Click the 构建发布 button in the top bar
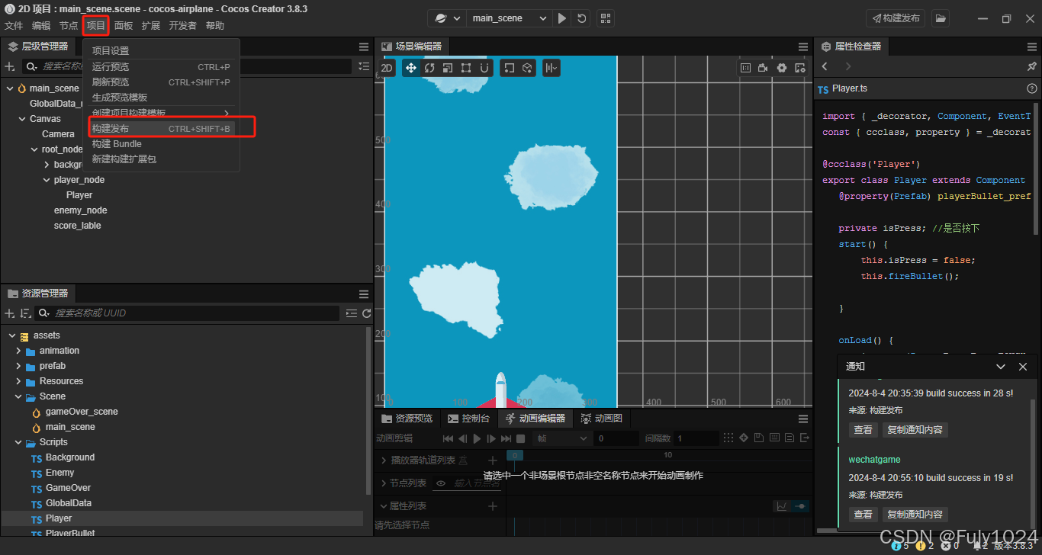Screen dimensions: 1042x555 896,18
